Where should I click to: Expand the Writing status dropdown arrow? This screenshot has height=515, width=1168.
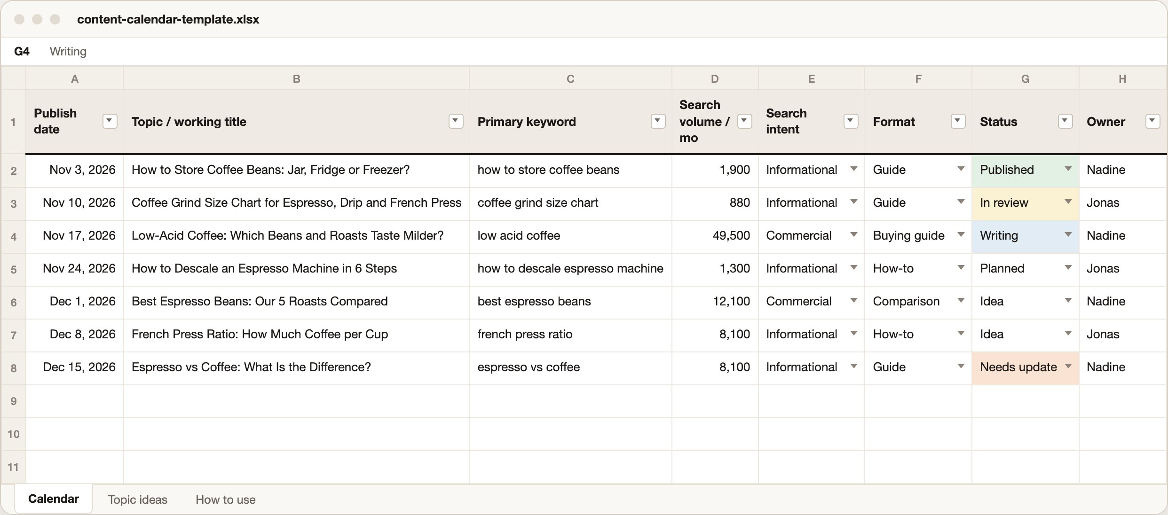1068,235
